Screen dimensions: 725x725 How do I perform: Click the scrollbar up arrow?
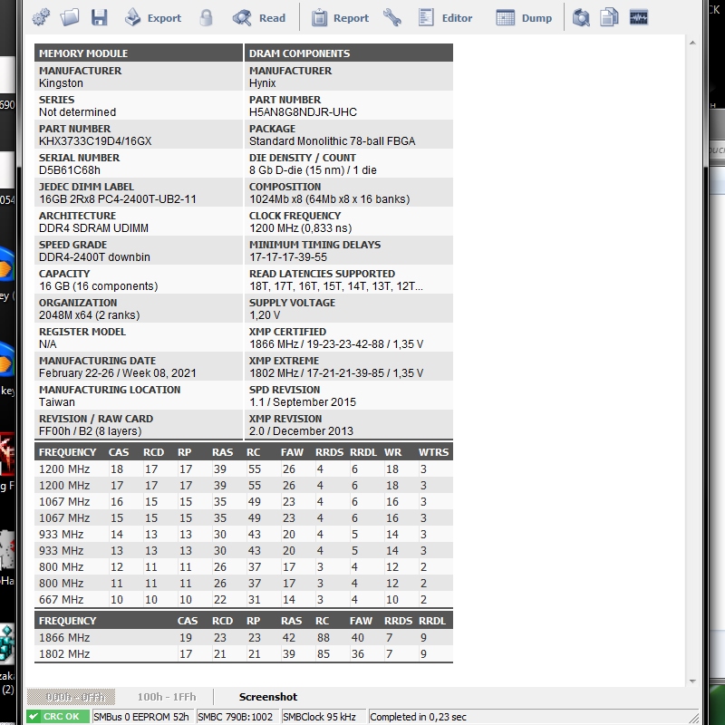point(692,43)
